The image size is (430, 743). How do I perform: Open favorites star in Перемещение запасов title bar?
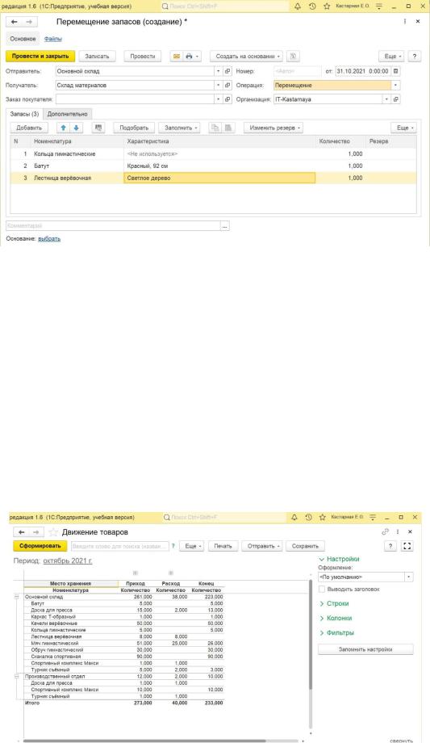point(327,6)
